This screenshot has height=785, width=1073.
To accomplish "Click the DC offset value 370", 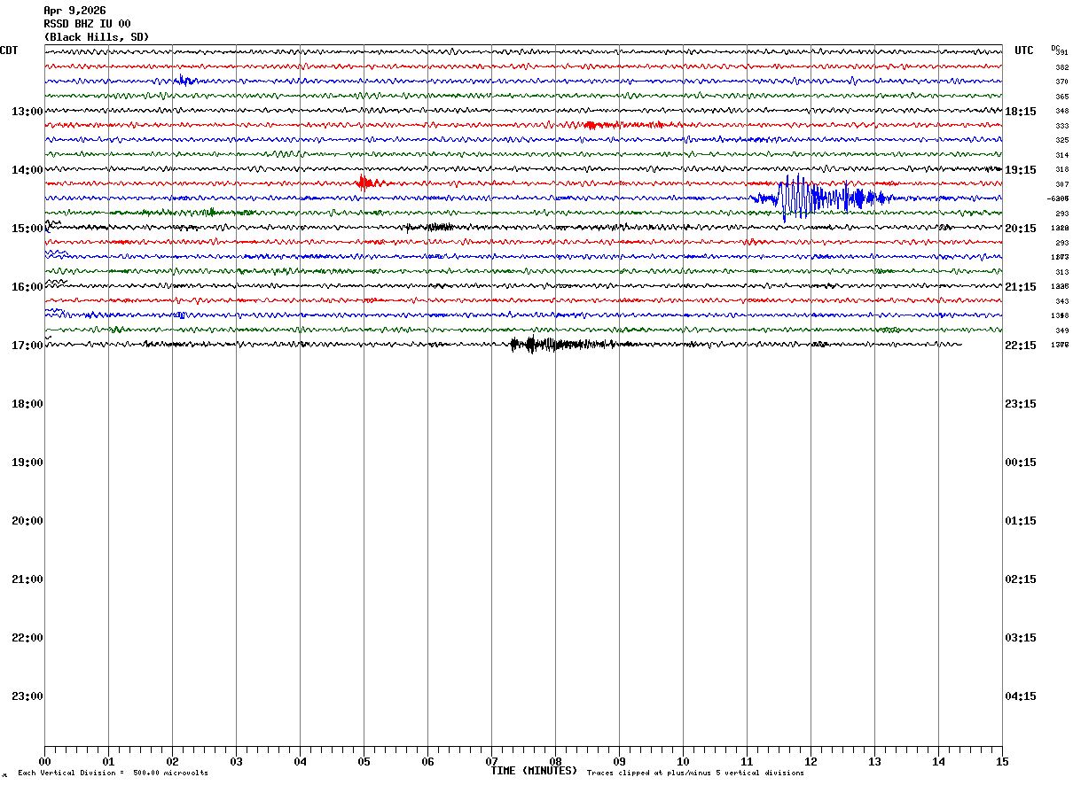I will 1062,82.
